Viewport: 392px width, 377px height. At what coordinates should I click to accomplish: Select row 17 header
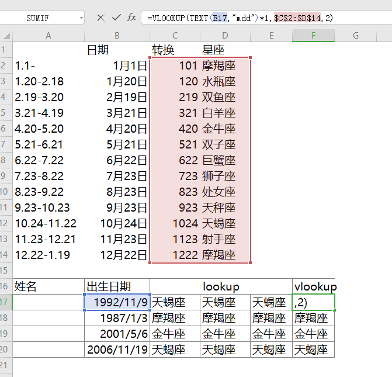coord(6,302)
